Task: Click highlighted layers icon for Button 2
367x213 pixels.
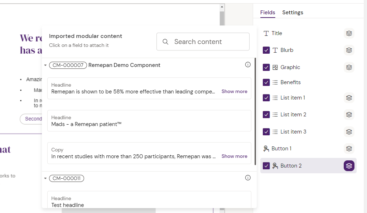Action: 349,166
